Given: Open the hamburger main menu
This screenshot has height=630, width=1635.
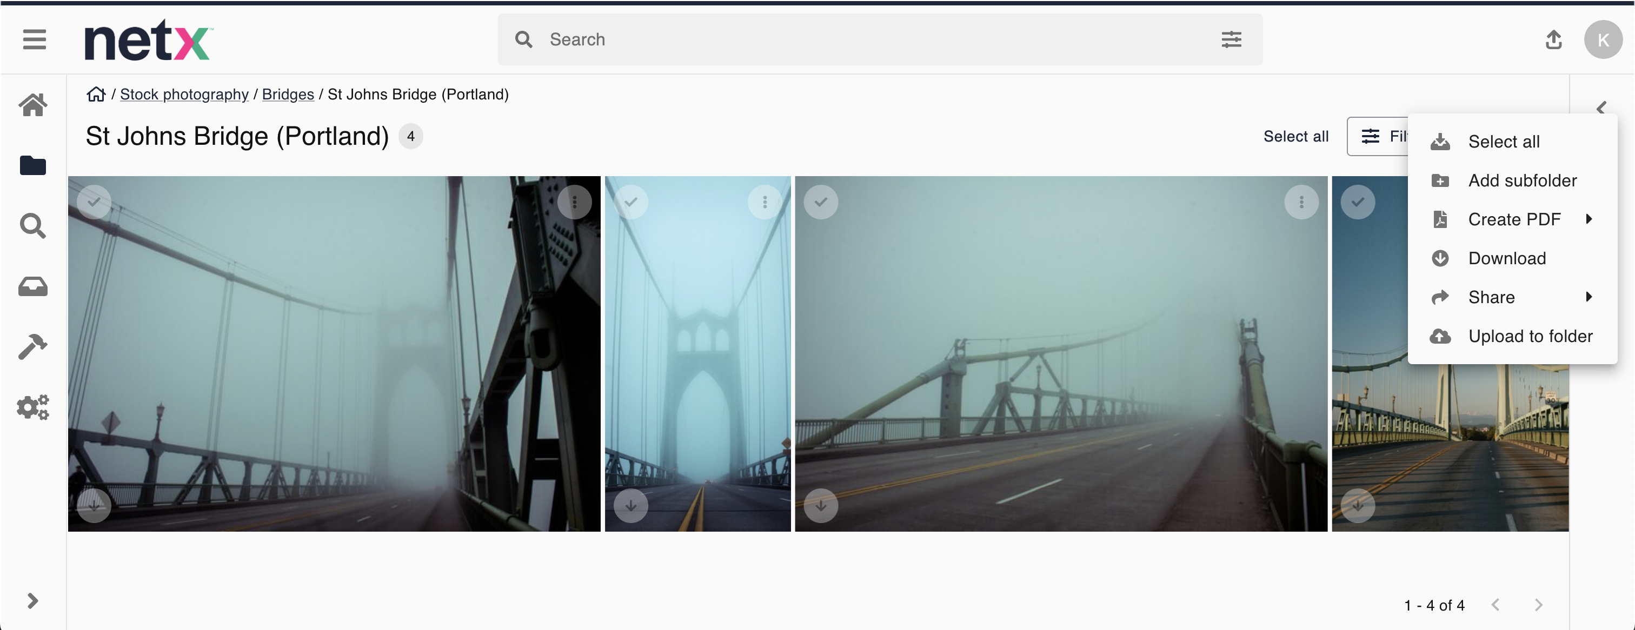Looking at the screenshot, I should click(x=34, y=39).
